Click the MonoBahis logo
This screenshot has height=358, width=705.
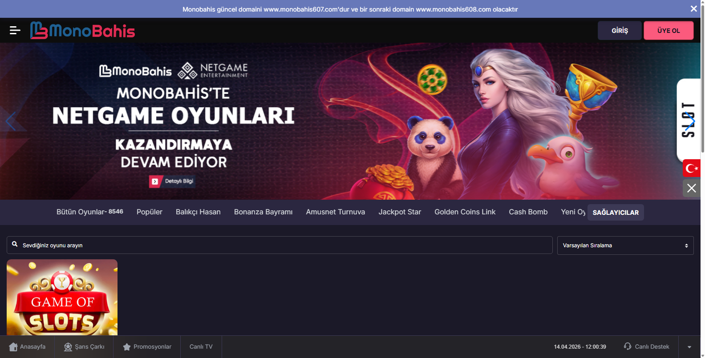tap(82, 31)
